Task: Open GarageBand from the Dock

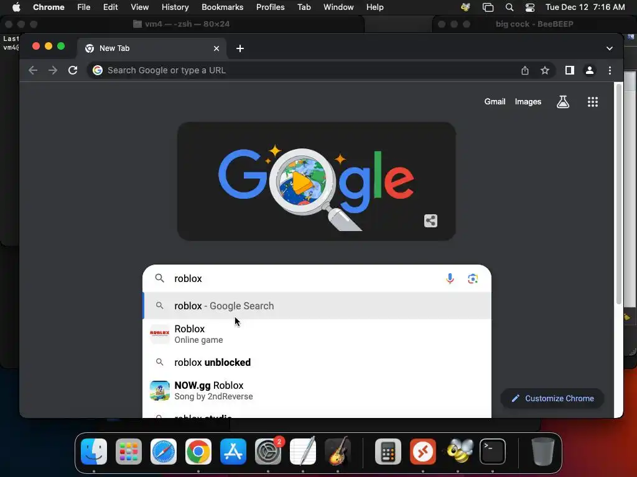Action: coord(338,452)
